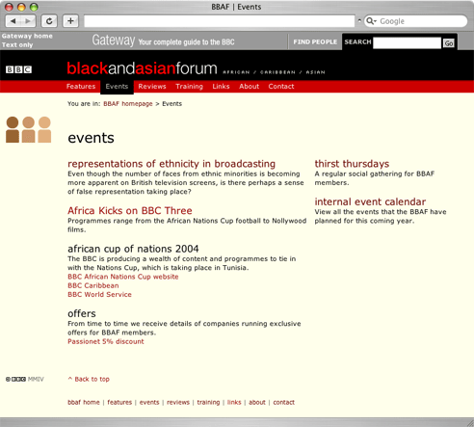Select the Events nav tab
Image resolution: width=474 pixels, height=427 pixels.
pos(117,87)
